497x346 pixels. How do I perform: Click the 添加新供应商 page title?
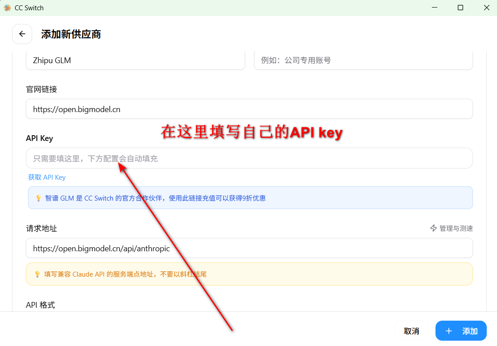click(71, 34)
